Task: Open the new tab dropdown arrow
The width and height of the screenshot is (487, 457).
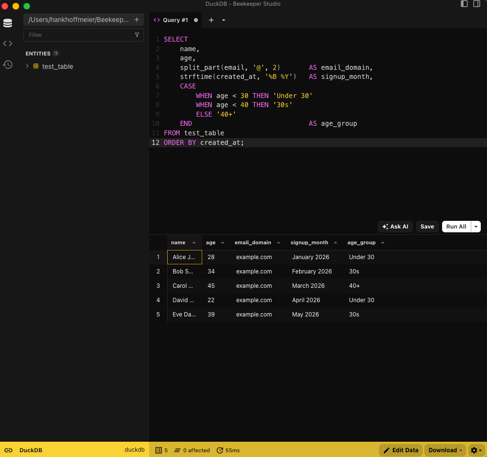Action: click(224, 20)
